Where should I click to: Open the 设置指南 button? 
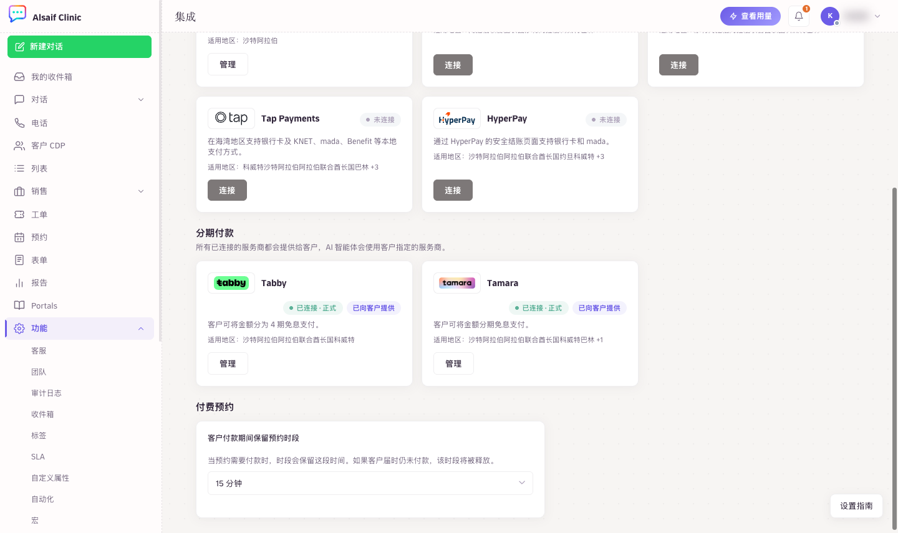pos(856,506)
